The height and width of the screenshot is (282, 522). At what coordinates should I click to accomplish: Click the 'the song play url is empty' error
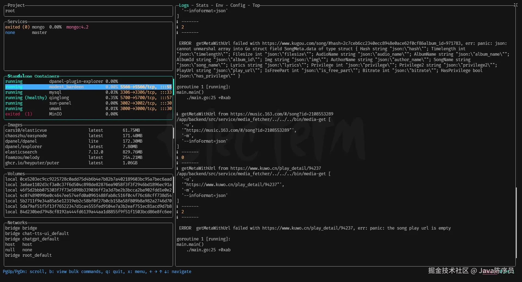pyautogui.click(x=419, y=228)
